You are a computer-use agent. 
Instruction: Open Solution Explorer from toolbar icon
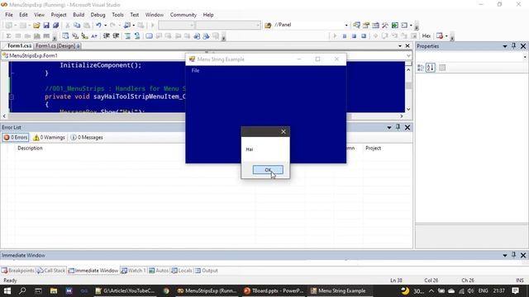(x=356, y=26)
